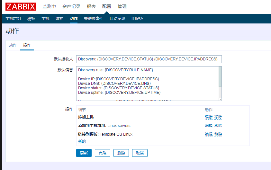Click the 'Device DNS' line in message
Screen dimensions: 271x170
[114, 84]
